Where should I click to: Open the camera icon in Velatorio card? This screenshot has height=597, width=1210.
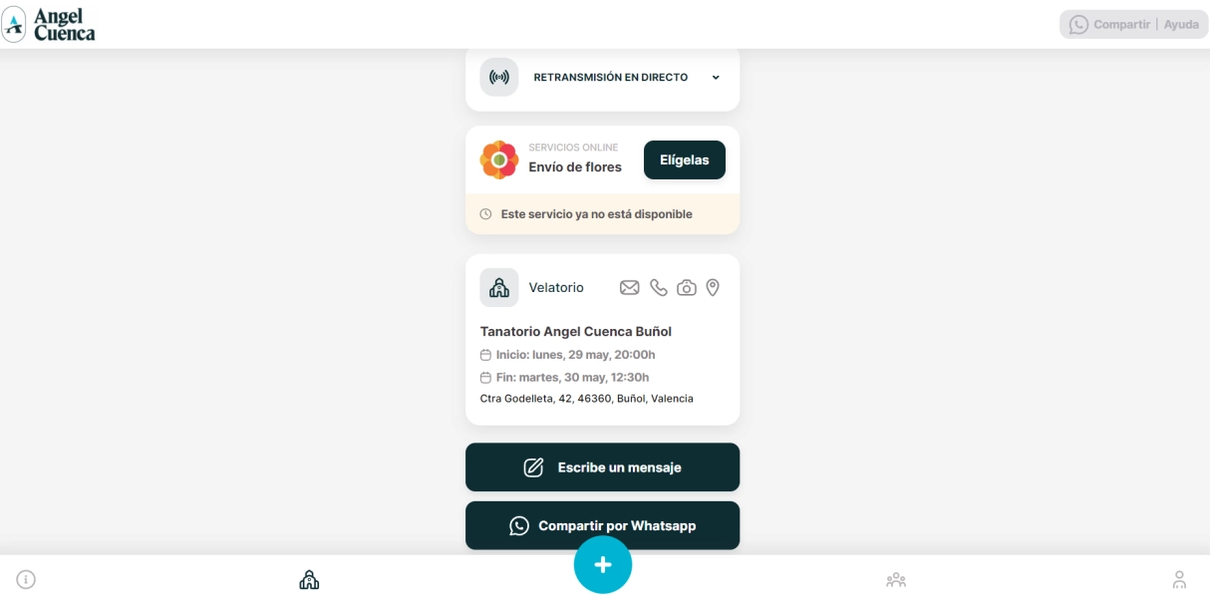click(x=687, y=288)
